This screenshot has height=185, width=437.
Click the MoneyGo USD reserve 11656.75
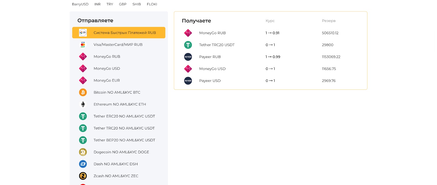point(329,69)
